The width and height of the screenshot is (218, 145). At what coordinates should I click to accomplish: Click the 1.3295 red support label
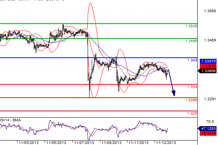pyautogui.click(x=191, y=100)
